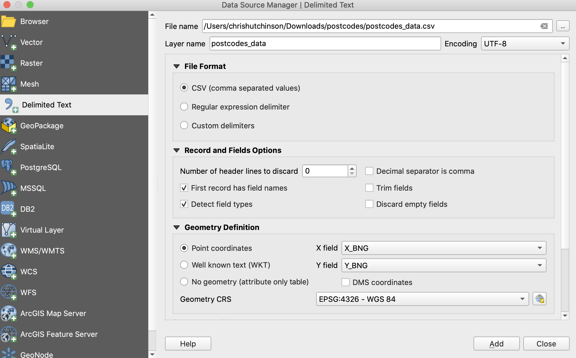Screen dimensions: 576x358
Task: Switch to the Vector tab
Action: click(x=31, y=42)
